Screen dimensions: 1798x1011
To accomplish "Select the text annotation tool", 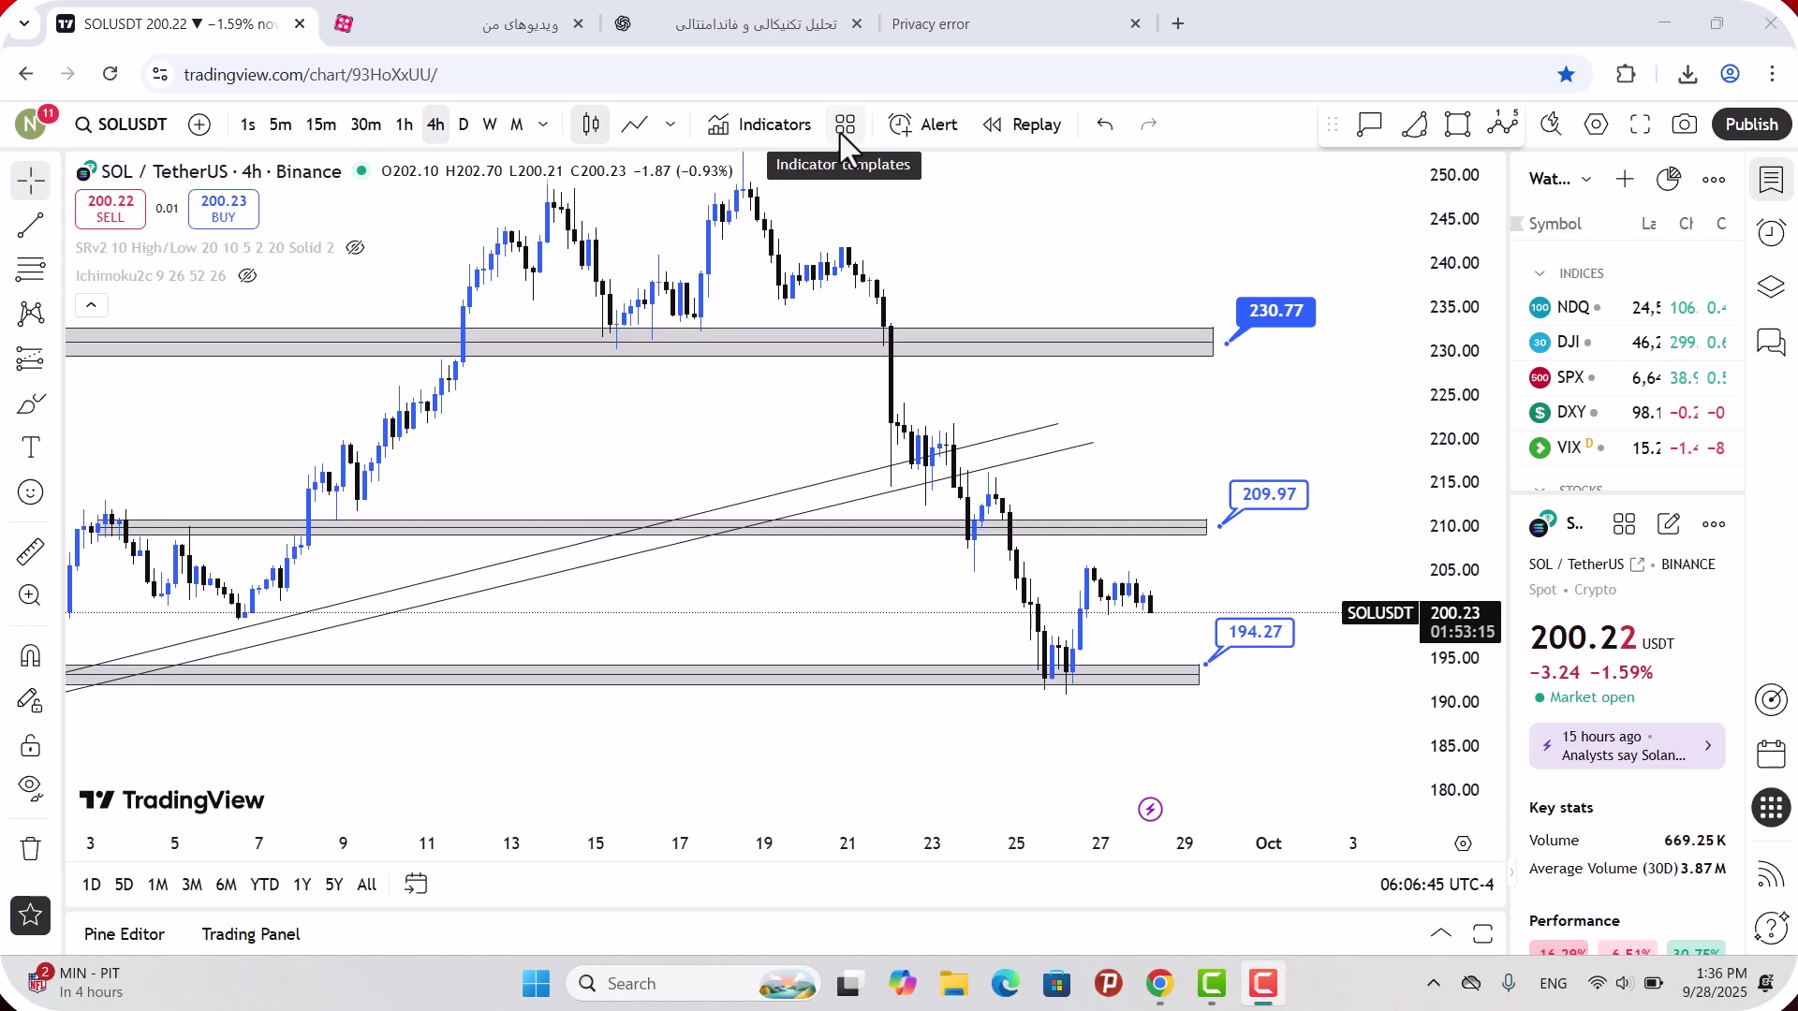I will coord(31,447).
